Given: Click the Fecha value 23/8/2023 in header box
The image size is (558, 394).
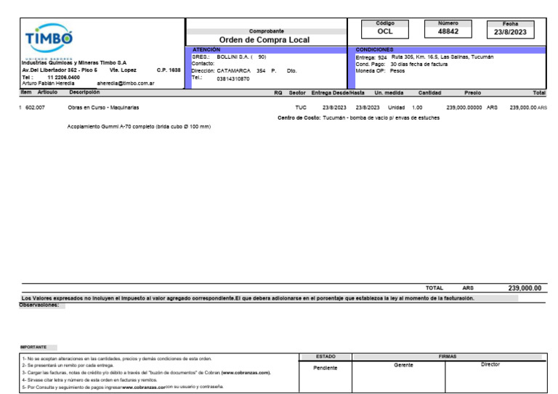Looking at the screenshot, I should tap(510, 32).
